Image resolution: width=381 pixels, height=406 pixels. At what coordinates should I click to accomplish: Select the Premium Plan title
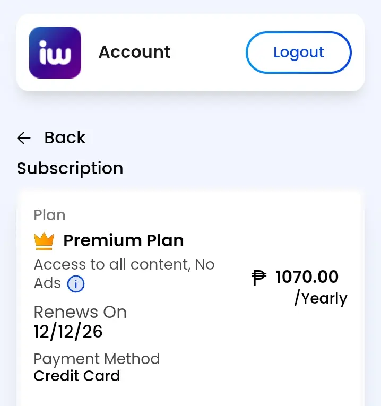tap(124, 240)
